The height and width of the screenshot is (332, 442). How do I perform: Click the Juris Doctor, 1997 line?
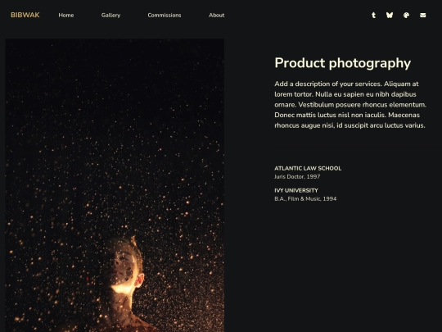click(297, 177)
